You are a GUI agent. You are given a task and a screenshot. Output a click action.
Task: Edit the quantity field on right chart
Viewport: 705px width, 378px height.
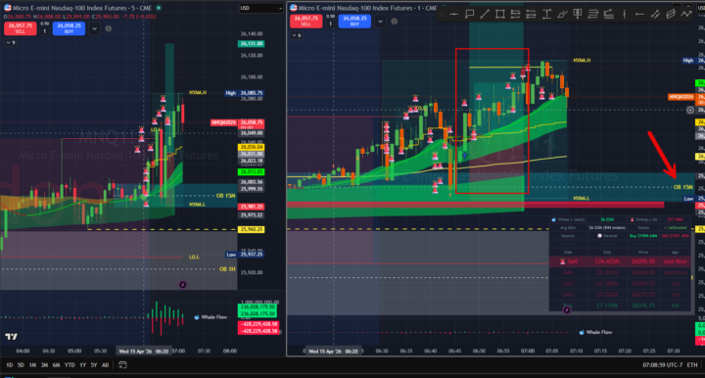331,24
